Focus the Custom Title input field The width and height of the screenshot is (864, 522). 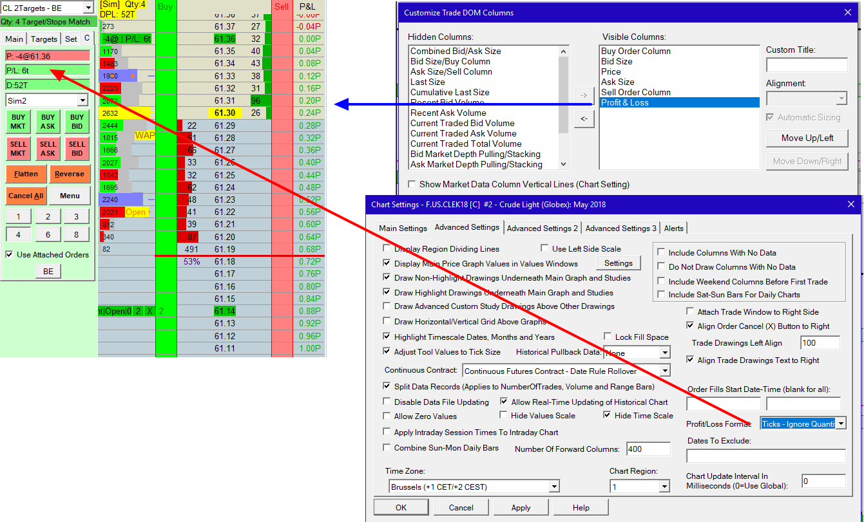tap(807, 65)
